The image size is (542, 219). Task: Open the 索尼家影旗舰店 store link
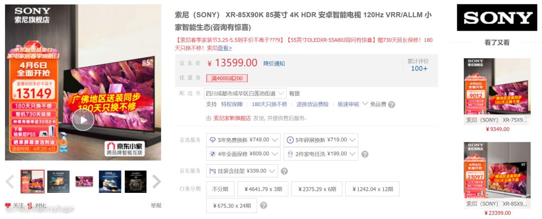point(232,118)
